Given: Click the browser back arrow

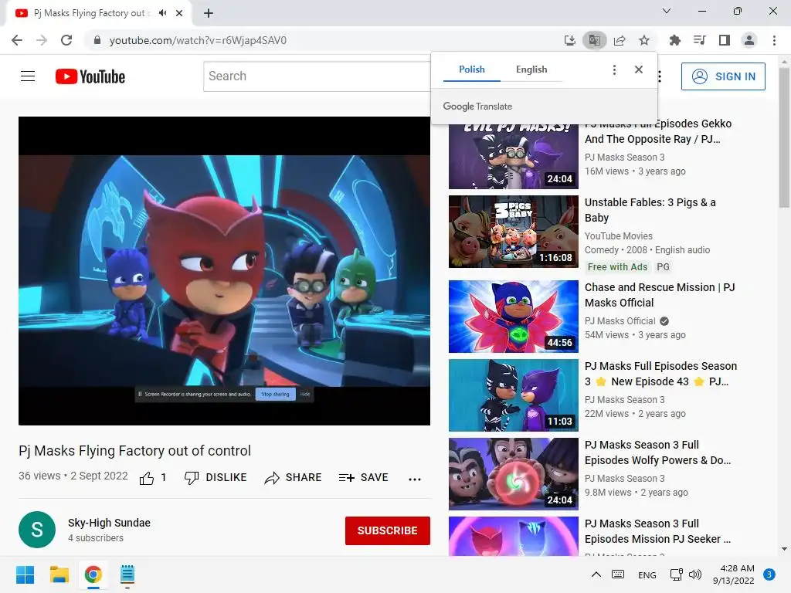Looking at the screenshot, I should (x=17, y=40).
